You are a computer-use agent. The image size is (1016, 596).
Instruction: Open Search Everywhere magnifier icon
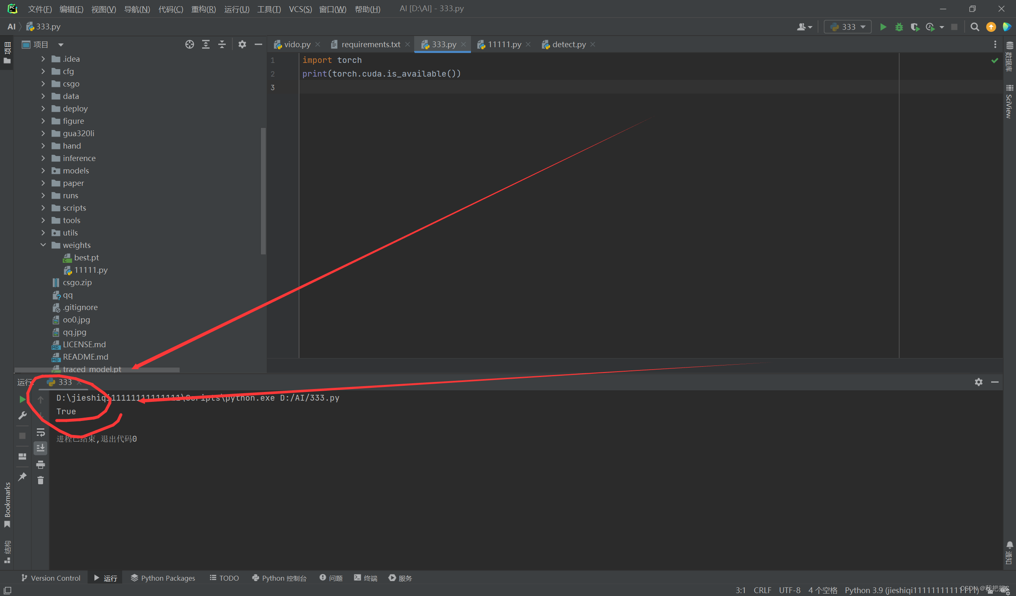coord(975,27)
